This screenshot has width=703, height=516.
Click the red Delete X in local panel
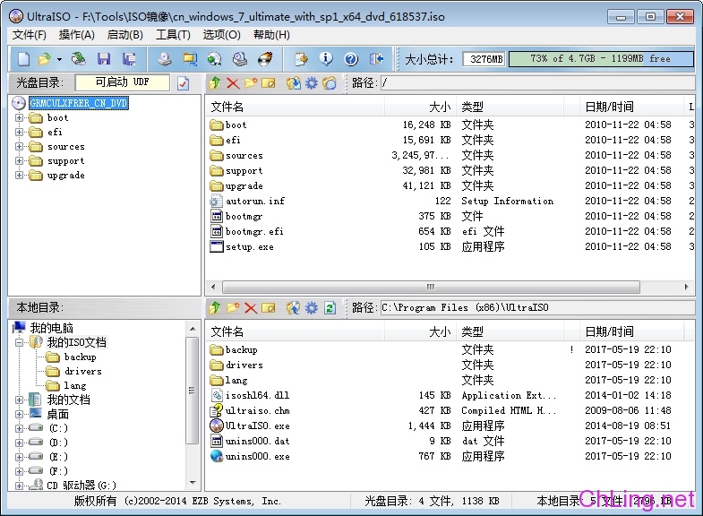(251, 308)
